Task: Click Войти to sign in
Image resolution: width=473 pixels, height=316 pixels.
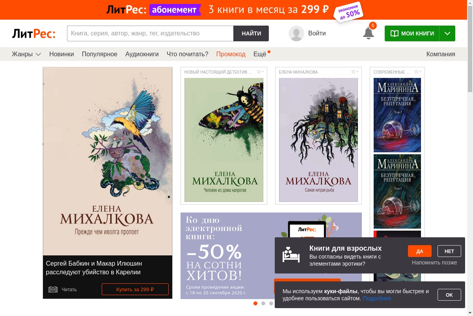Action: pos(317,33)
